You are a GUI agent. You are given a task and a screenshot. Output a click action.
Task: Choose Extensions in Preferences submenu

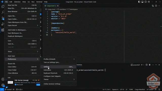point(58,70)
